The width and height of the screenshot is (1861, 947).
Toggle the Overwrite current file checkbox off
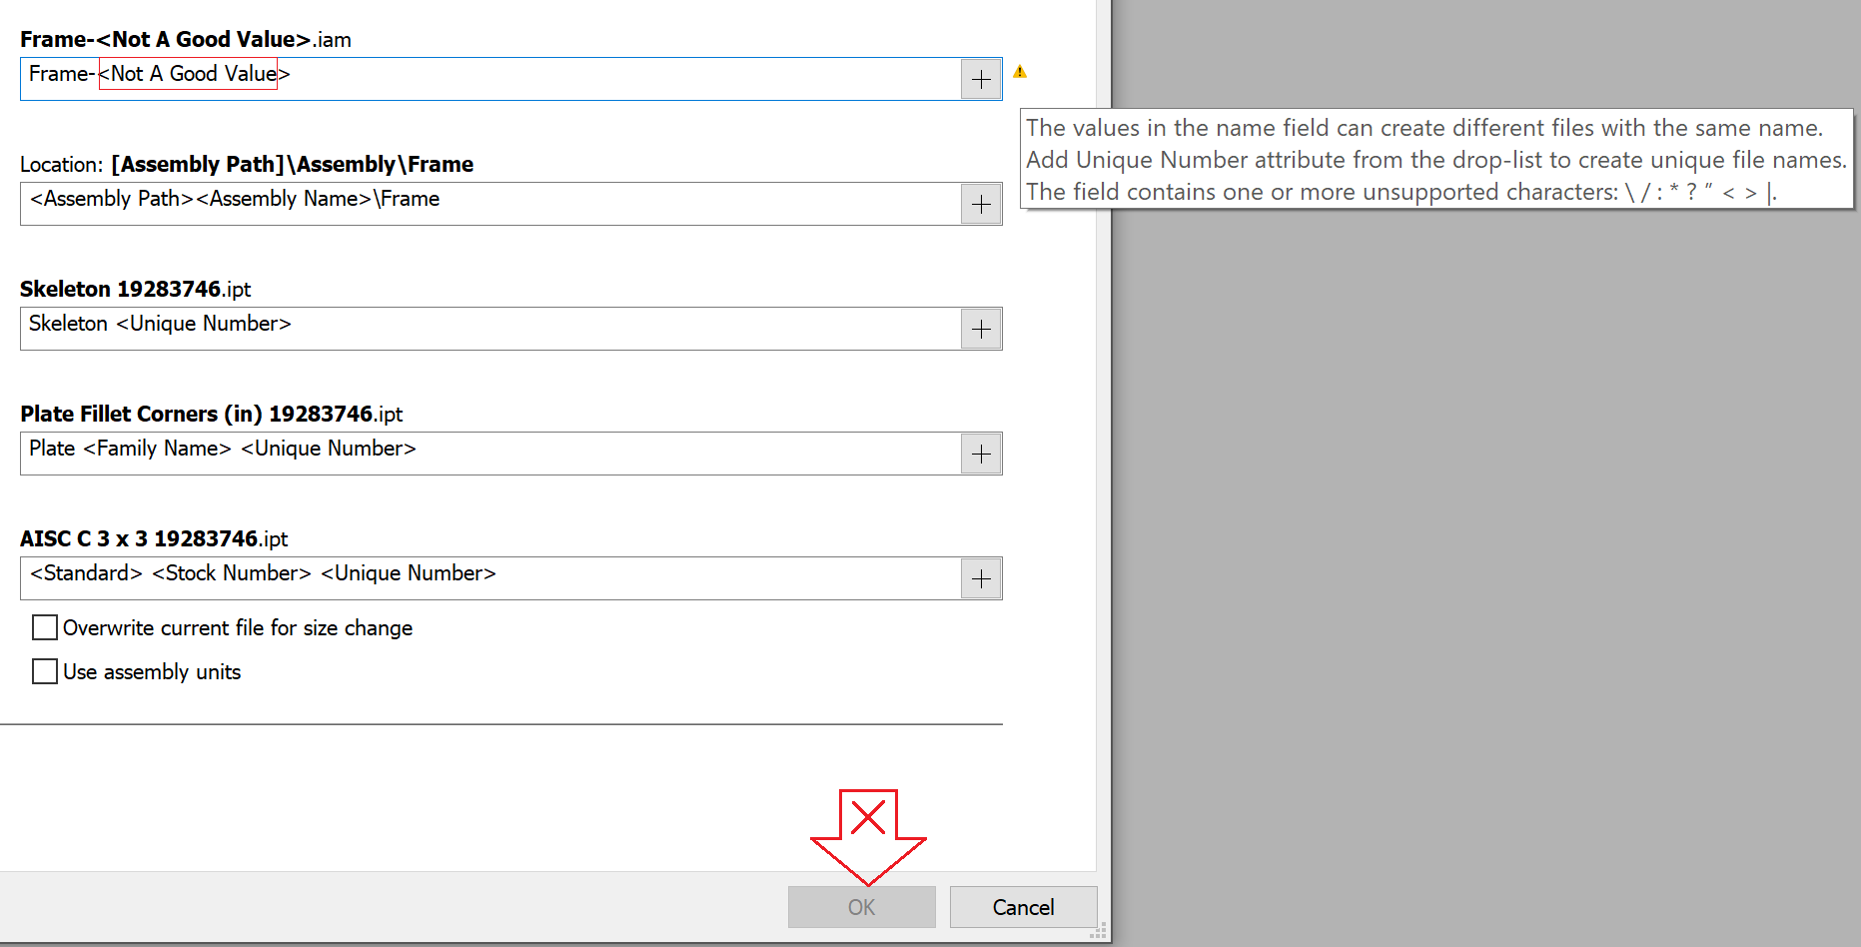tap(44, 627)
